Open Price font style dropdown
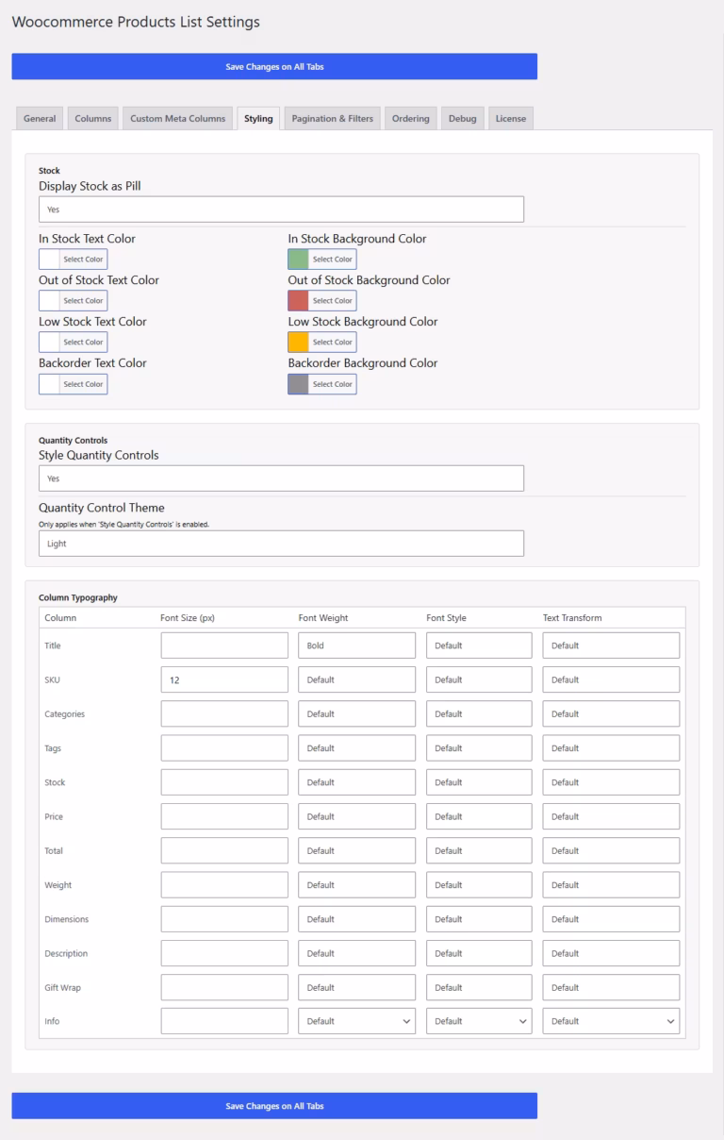 (479, 816)
